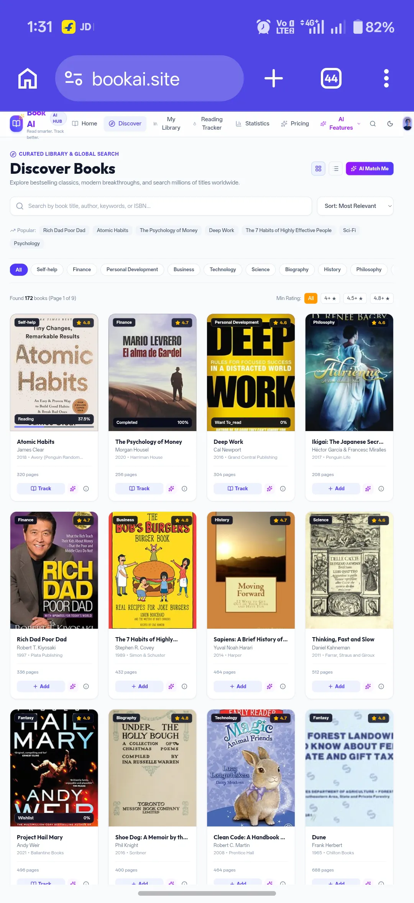The width and height of the screenshot is (414, 903).
Task: Filter by Biography category
Action: point(297,270)
